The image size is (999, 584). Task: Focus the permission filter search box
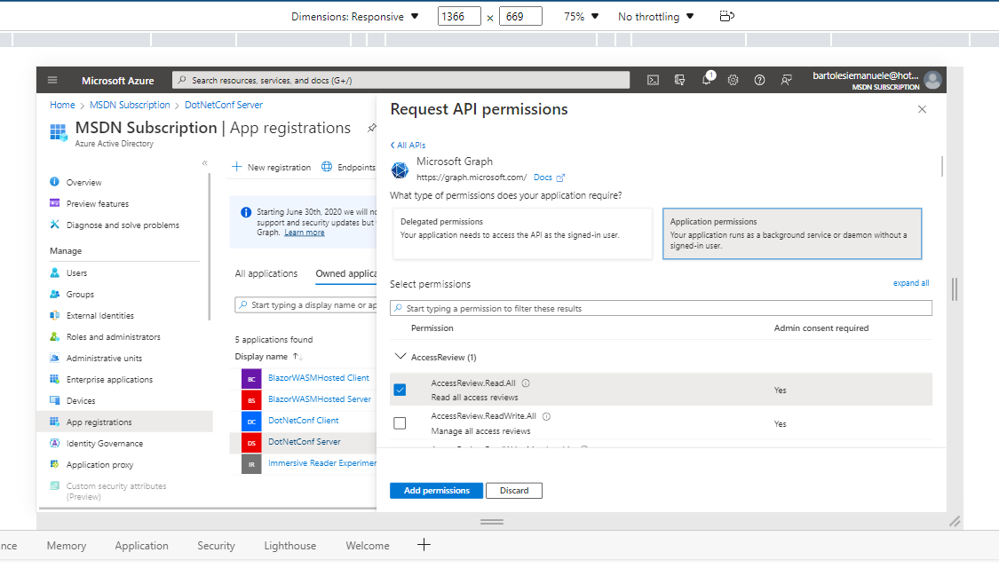click(x=662, y=308)
